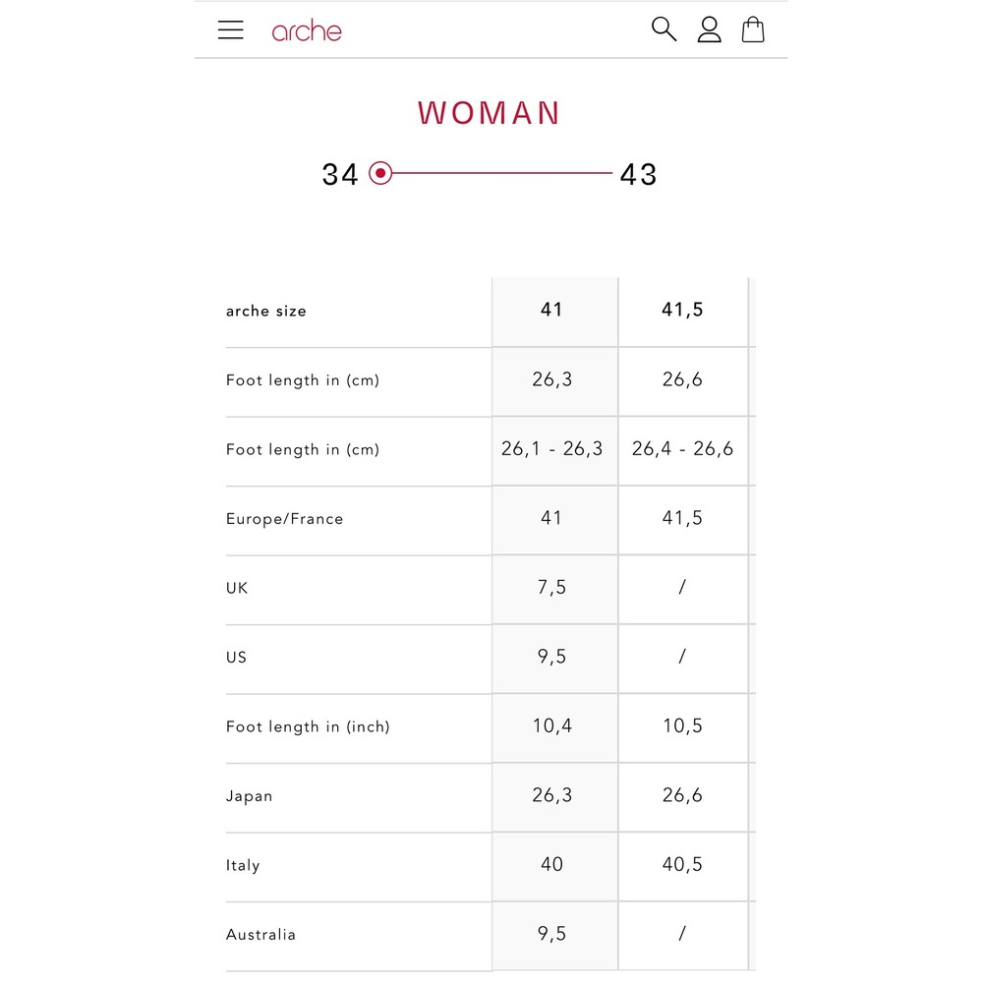Open the search magnifier icon
Screen dimensions: 983x983
tap(664, 29)
